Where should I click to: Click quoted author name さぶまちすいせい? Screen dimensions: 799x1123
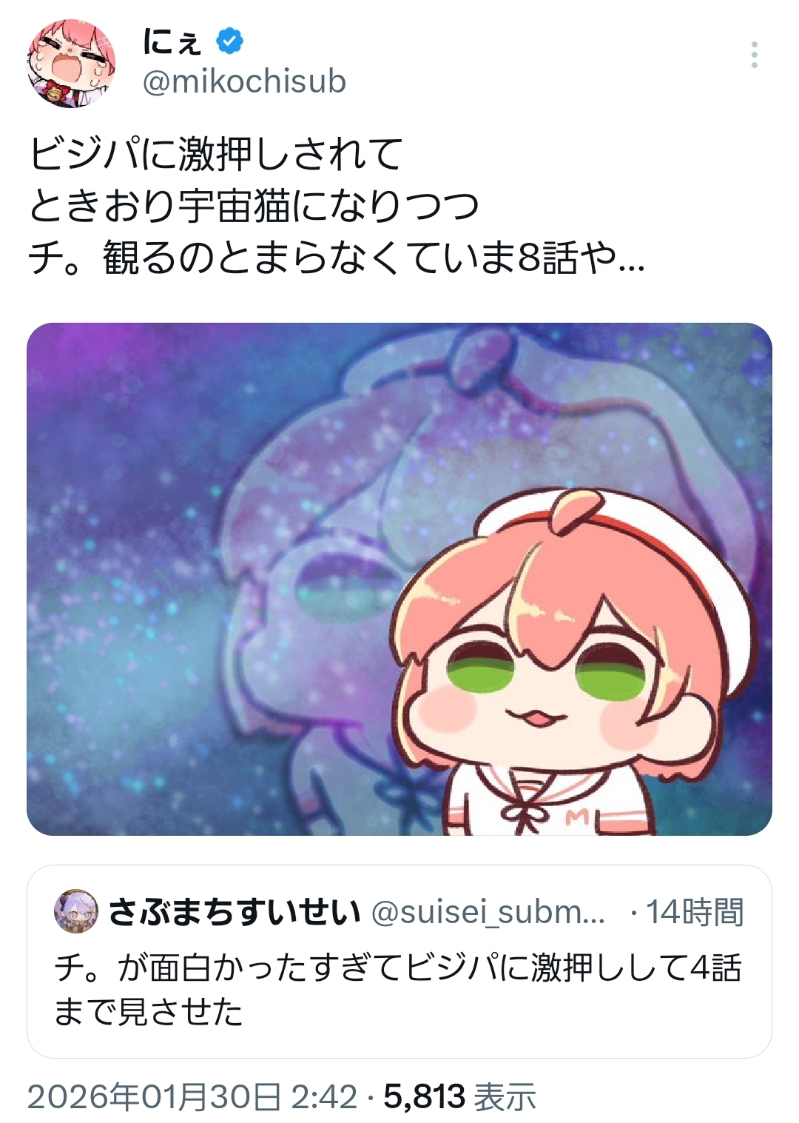(x=235, y=912)
